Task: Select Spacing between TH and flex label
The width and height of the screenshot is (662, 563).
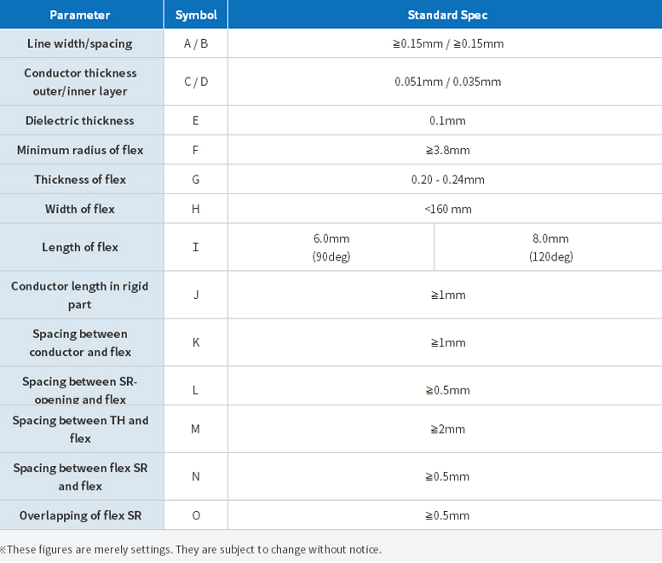Action: pyautogui.click(x=82, y=429)
